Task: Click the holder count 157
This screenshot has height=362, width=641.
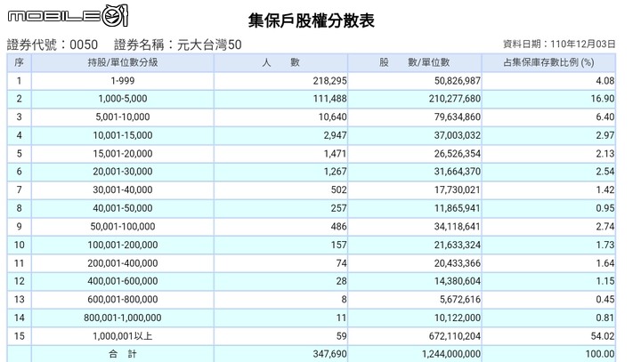Action: pos(339,245)
